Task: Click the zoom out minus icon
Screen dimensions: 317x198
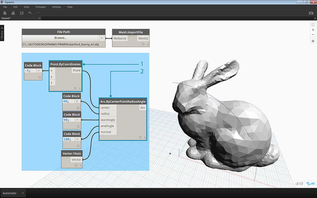Action: (x=313, y=35)
